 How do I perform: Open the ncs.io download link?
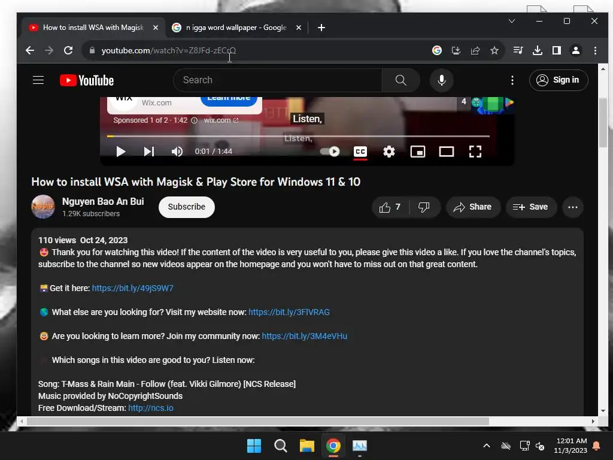[150, 408]
